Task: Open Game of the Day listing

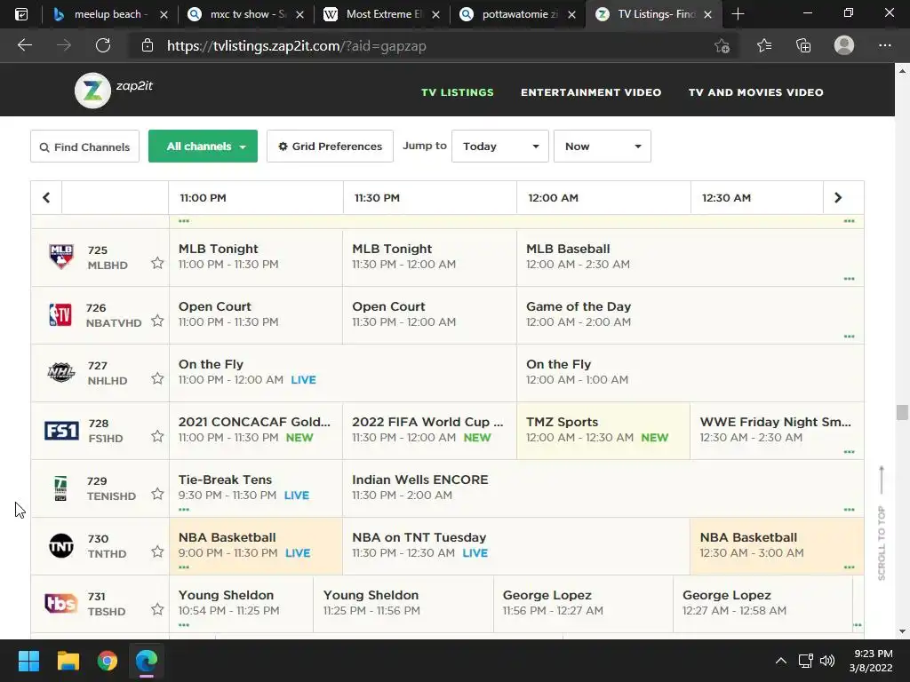Action: point(690,315)
